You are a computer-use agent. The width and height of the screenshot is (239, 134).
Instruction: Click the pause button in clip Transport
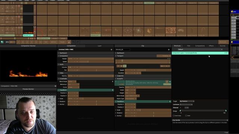click(121, 66)
